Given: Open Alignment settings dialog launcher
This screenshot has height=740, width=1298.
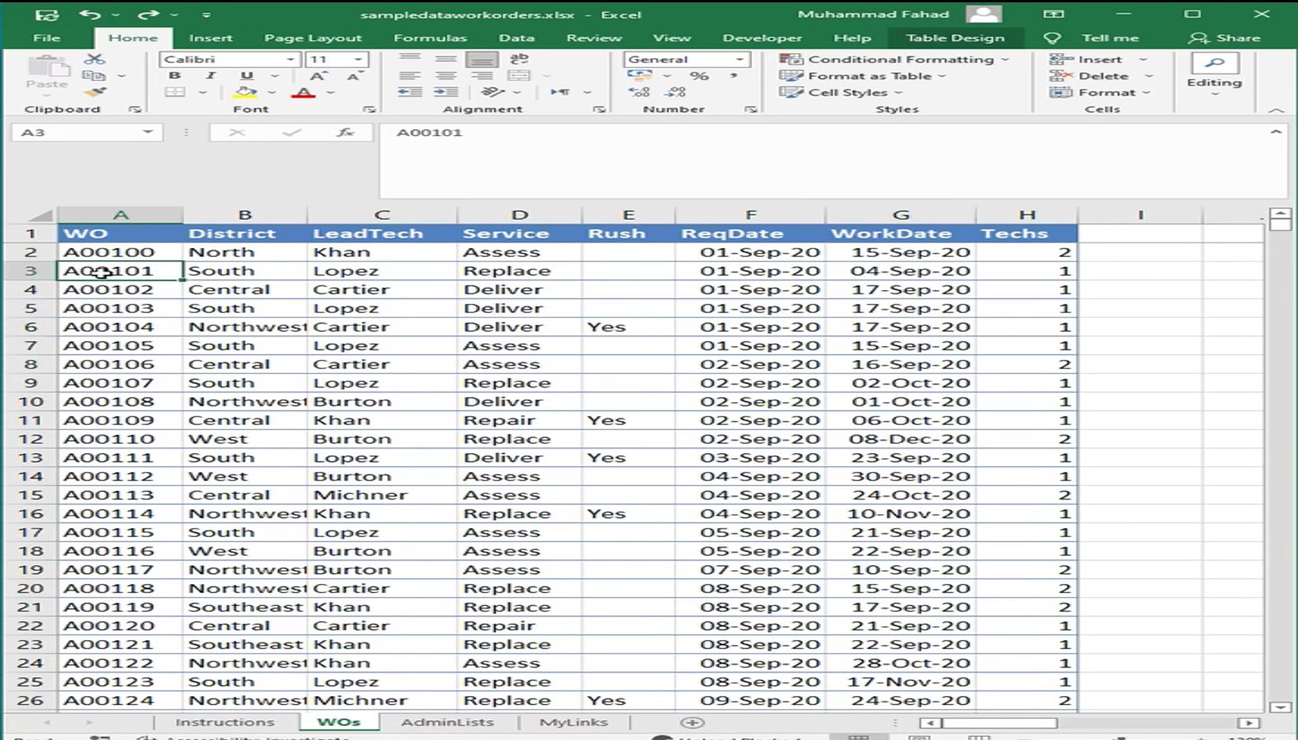Looking at the screenshot, I should point(599,110).
